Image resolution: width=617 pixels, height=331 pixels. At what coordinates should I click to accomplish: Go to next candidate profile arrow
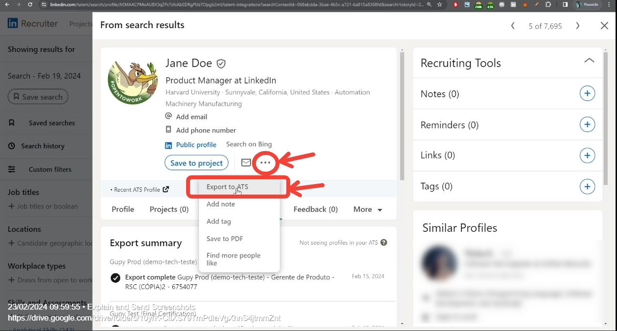point(577,26)
